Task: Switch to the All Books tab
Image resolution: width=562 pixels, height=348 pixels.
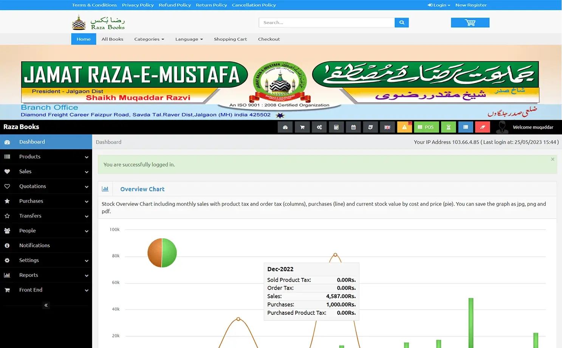Action: coord(112,39)
